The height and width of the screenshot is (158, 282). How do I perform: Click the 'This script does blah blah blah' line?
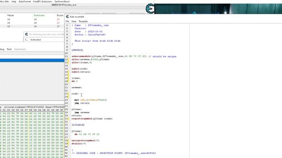pyautogui.click(x=97, y=41)
